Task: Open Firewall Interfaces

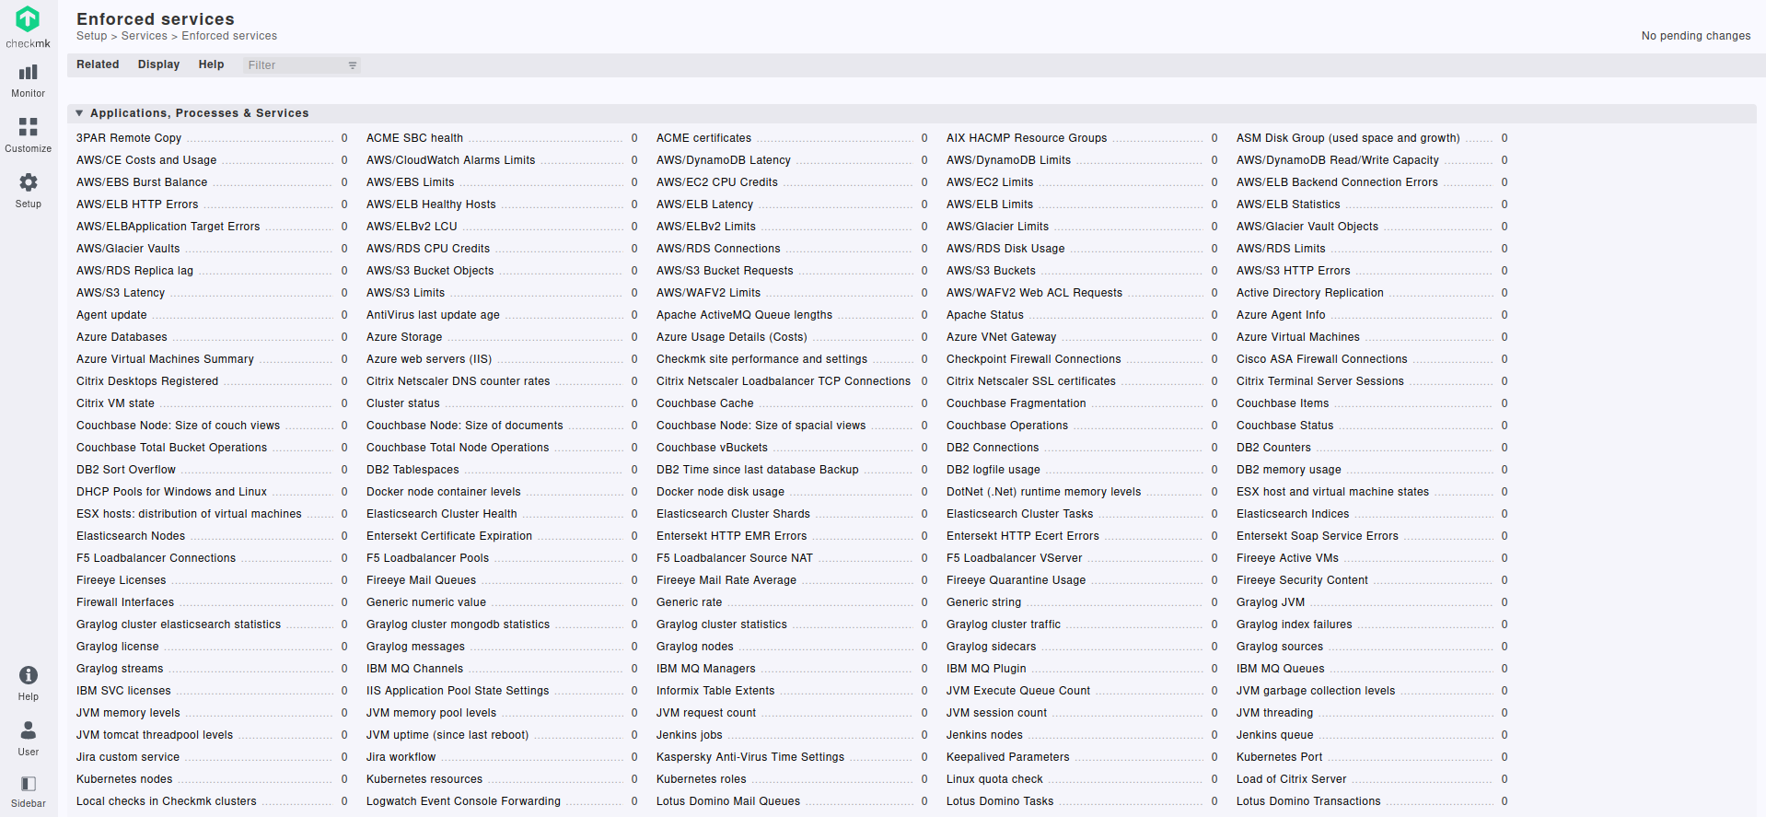Action: click(x=125, y=602)
